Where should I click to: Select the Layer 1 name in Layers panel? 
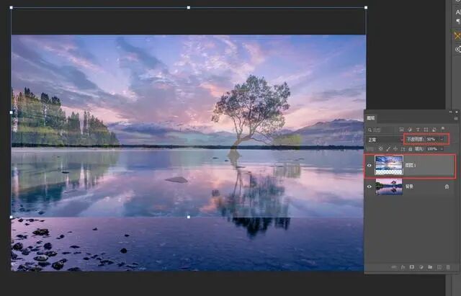point(410,165)
